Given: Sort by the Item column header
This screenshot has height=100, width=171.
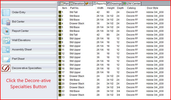Looking at the screenshot, I should click(65, 8).
